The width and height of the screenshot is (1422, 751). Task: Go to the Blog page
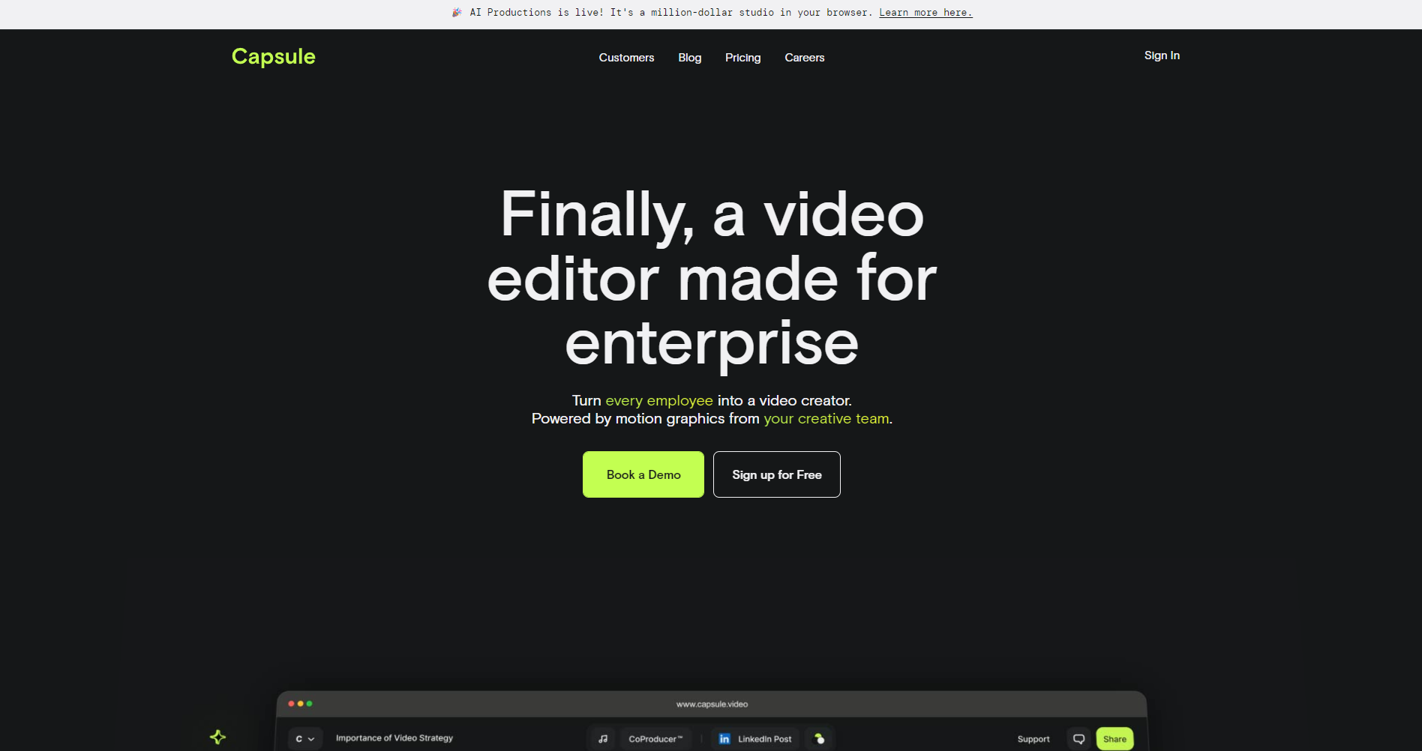click(689, 58)
